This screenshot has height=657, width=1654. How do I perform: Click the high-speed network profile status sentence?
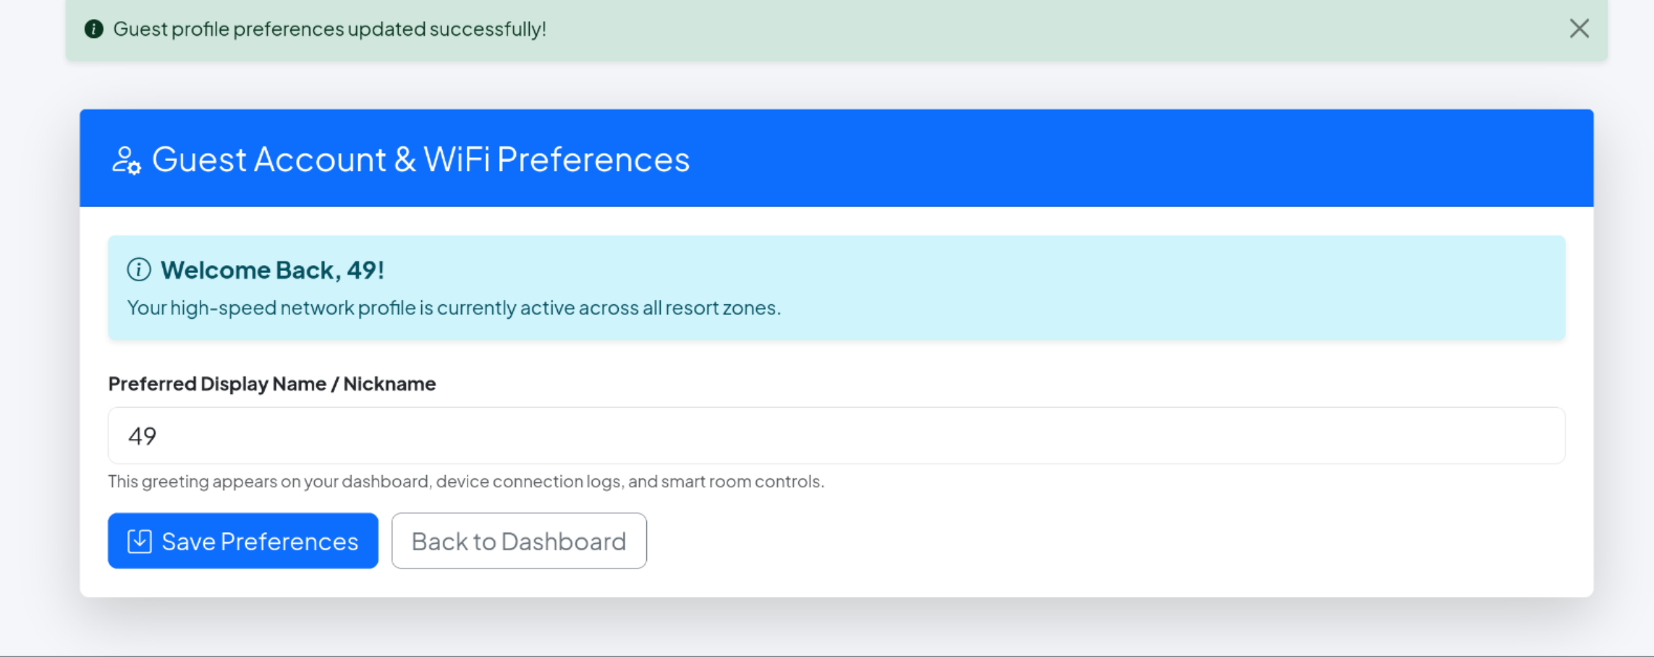(x=454, y=308)
